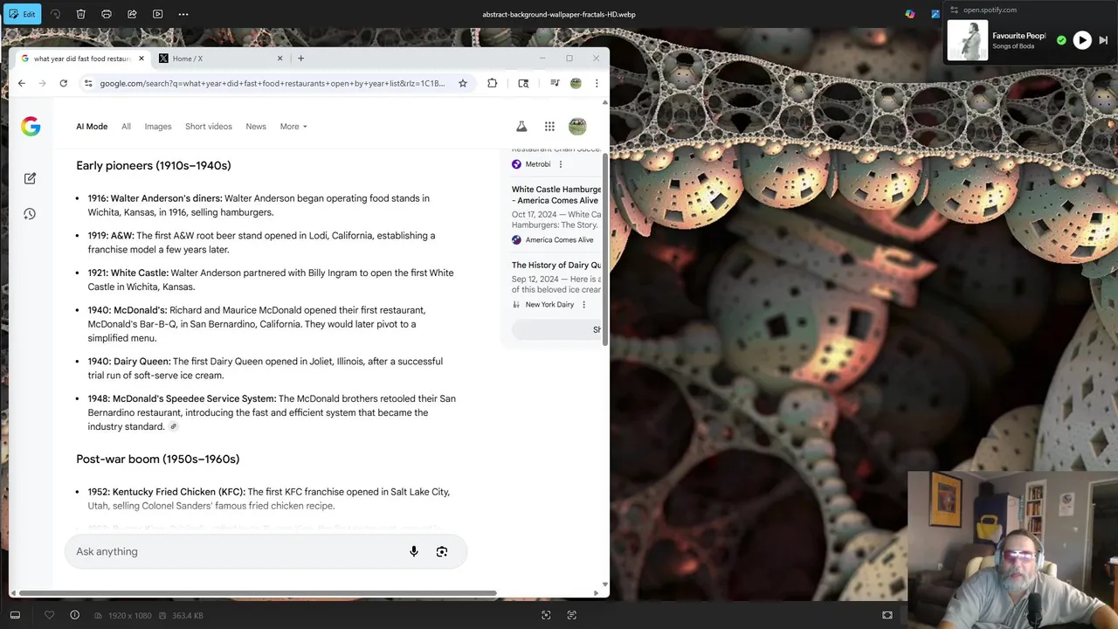Open Google account avatar on page

point(577,127)
